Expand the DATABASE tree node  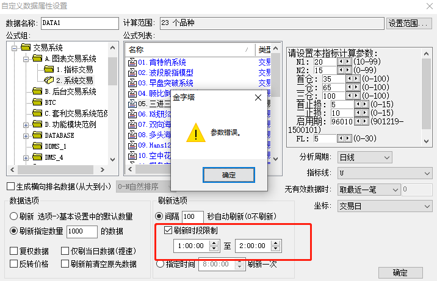tap(26, 136)
